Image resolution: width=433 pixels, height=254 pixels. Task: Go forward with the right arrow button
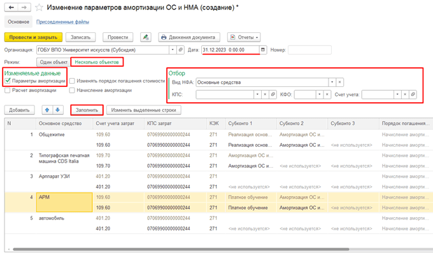pyautogui.click(x=24, y=8)
